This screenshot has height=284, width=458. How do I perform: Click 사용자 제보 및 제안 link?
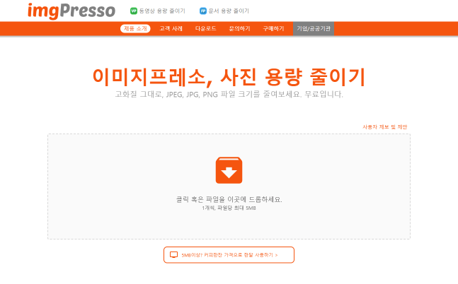coord(384,127)
